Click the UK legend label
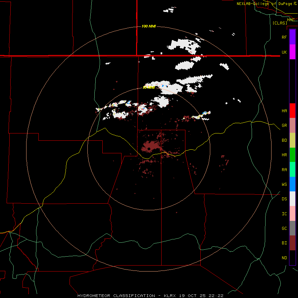Screen dimensions: 298x298 284,52
